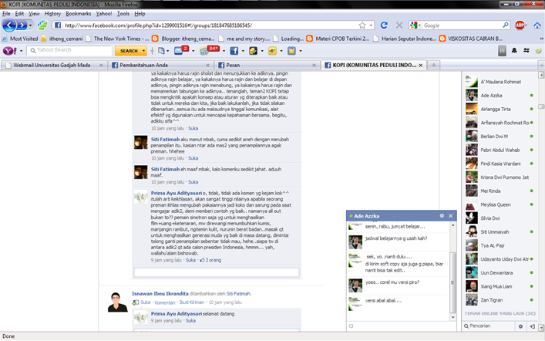Show more bookmarks with the chevron

(x=541, y=39)
